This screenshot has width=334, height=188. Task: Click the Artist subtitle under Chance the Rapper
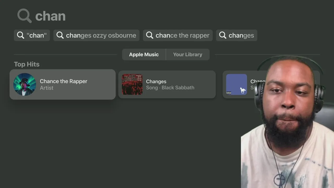[46, 88]
